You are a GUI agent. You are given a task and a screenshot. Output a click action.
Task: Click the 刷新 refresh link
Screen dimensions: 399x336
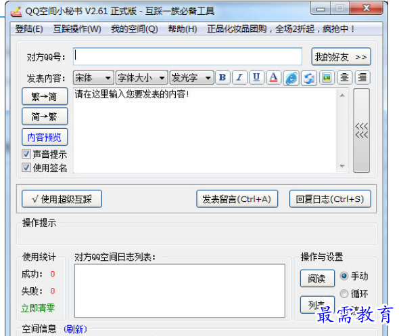coord(75,329)
